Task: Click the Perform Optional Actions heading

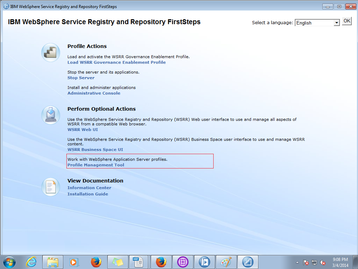Action: coord(101,109)
